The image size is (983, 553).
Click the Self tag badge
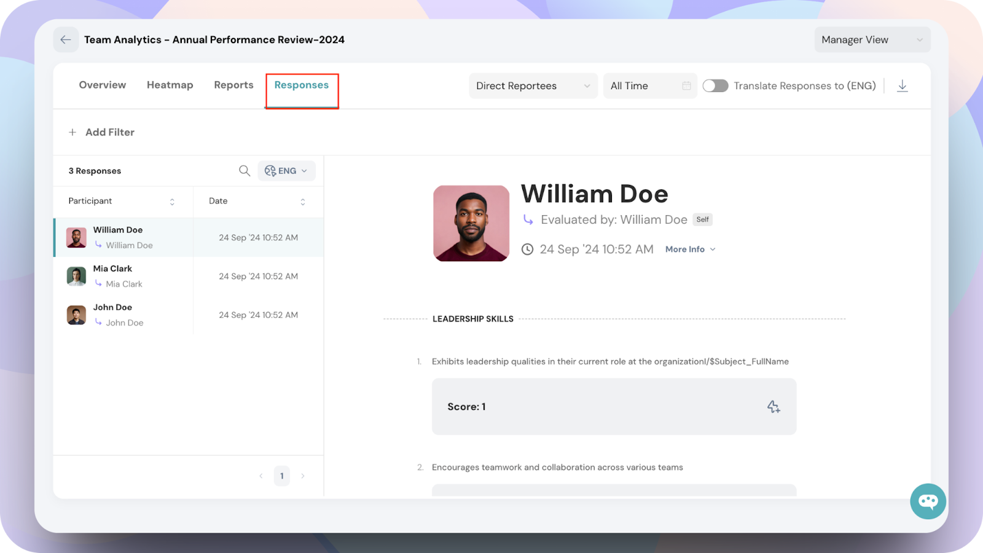pos(703,219)
